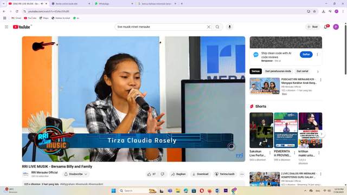This screenshot has height=195, width=347.
Task: Click the Bagikan share button
Action: coord(178,174)
